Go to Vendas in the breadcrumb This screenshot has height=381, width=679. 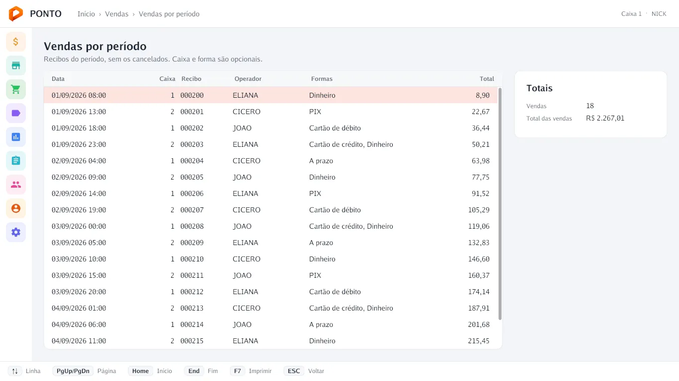point(117,14)
